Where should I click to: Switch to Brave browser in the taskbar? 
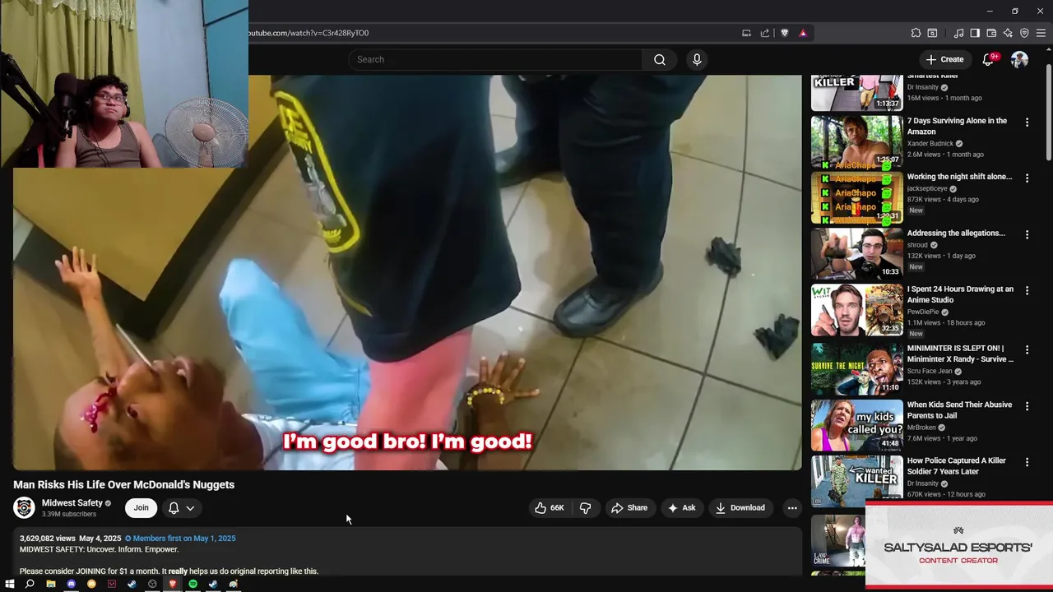pos(172,584)
